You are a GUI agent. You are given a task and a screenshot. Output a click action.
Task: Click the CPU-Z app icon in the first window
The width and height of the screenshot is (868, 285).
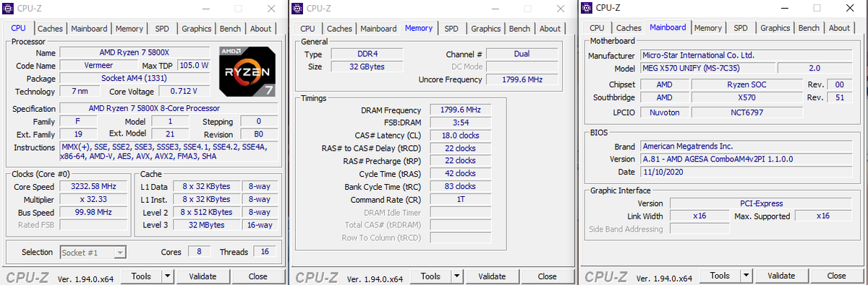(9, 9)
